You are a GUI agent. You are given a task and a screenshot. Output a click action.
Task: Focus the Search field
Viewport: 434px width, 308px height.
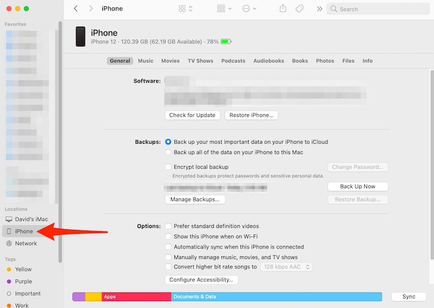click(x=378, y=9)
